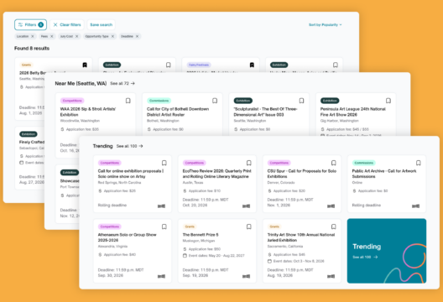Remove the Fees filter chip
Screen dimensions: 443x302
52,36
